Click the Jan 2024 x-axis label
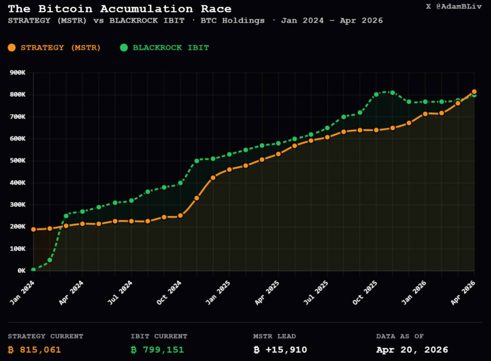Image resolution: width=491 pixels, height=361 pixels. pyautogui.click(x=22, y=292)
